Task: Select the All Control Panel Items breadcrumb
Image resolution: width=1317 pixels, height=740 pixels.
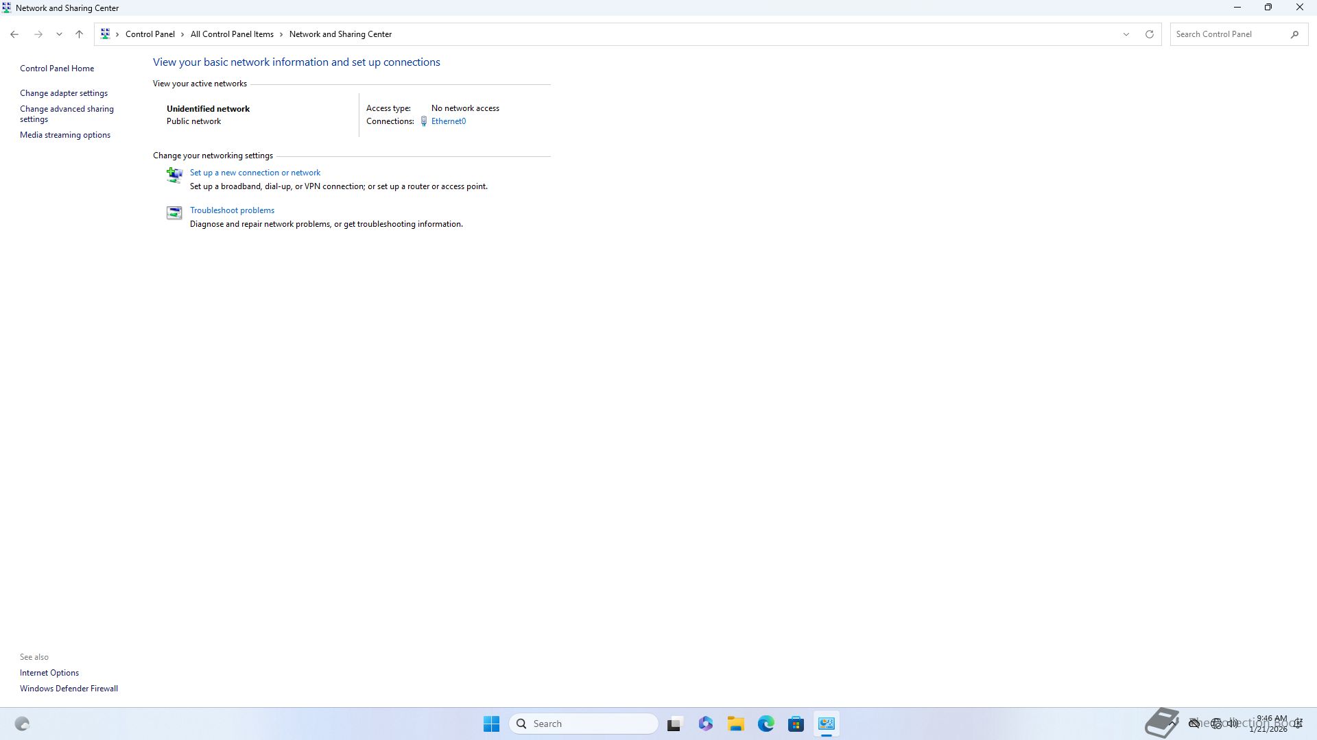Action: coord(232,34)
